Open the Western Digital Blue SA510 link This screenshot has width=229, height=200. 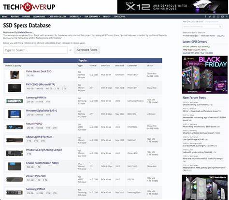(42, 111)
